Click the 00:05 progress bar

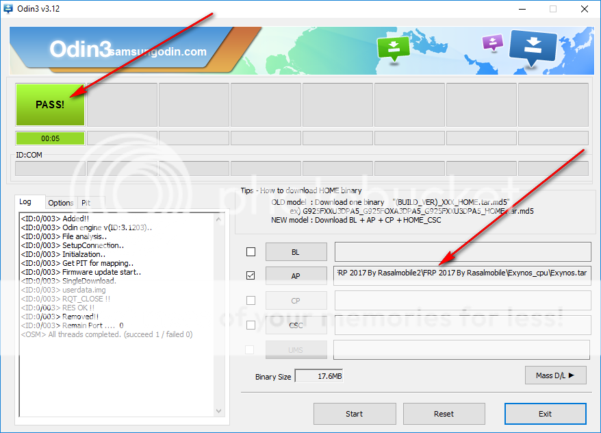(50, 138)
